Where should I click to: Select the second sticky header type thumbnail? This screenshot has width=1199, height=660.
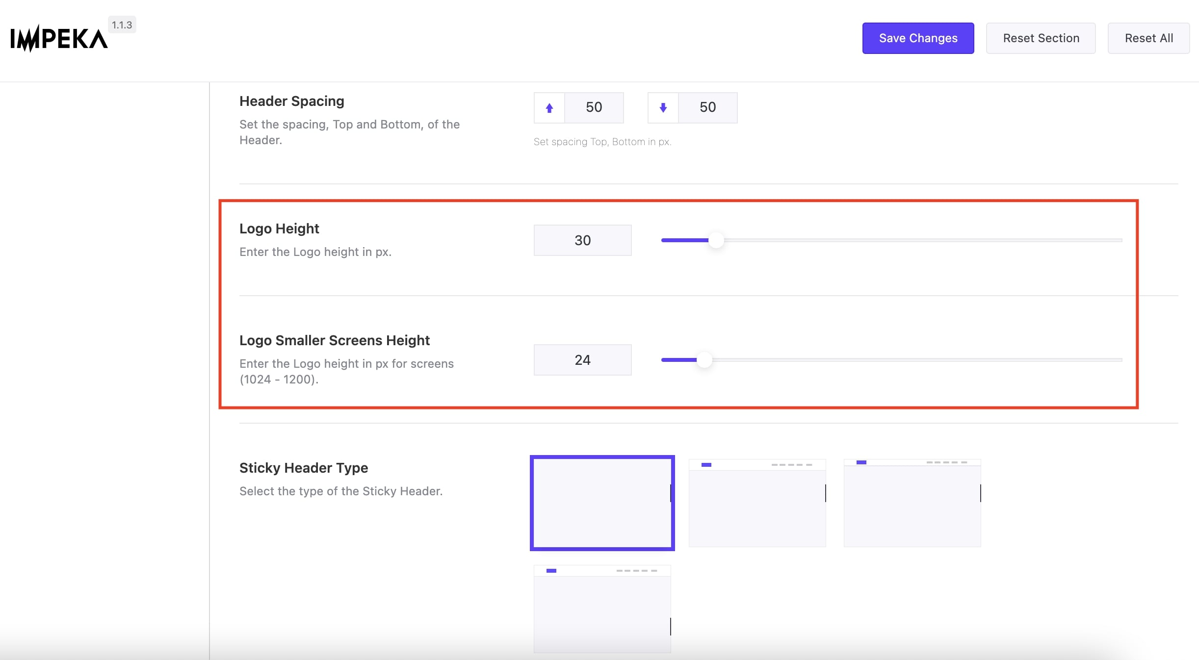tap(757, 503)
